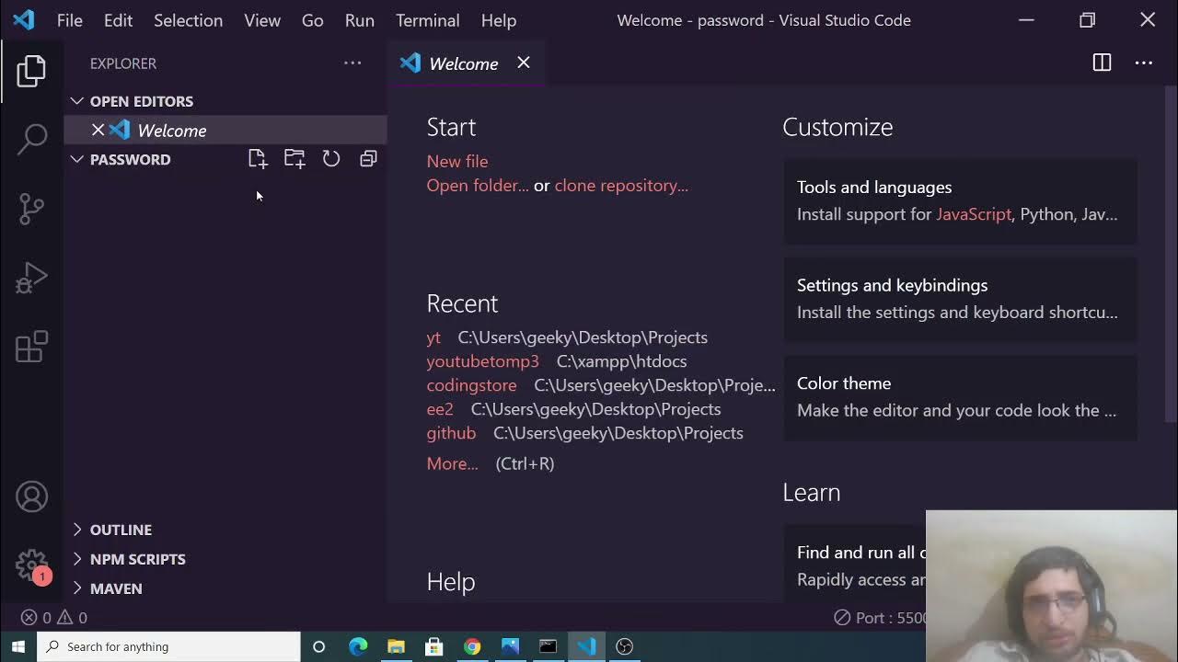Open OBS Studio from taskbar
This screenshot has width=1178, height=662.
point(625,646)
